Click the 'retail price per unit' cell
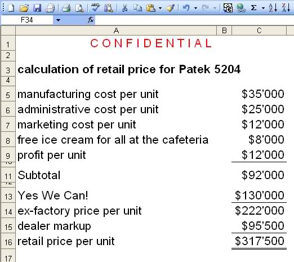This screenshot has width=294, height=262. [116, 241]
